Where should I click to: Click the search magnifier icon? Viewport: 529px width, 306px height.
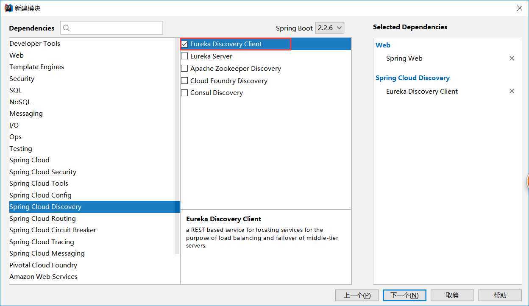point(67,28)
